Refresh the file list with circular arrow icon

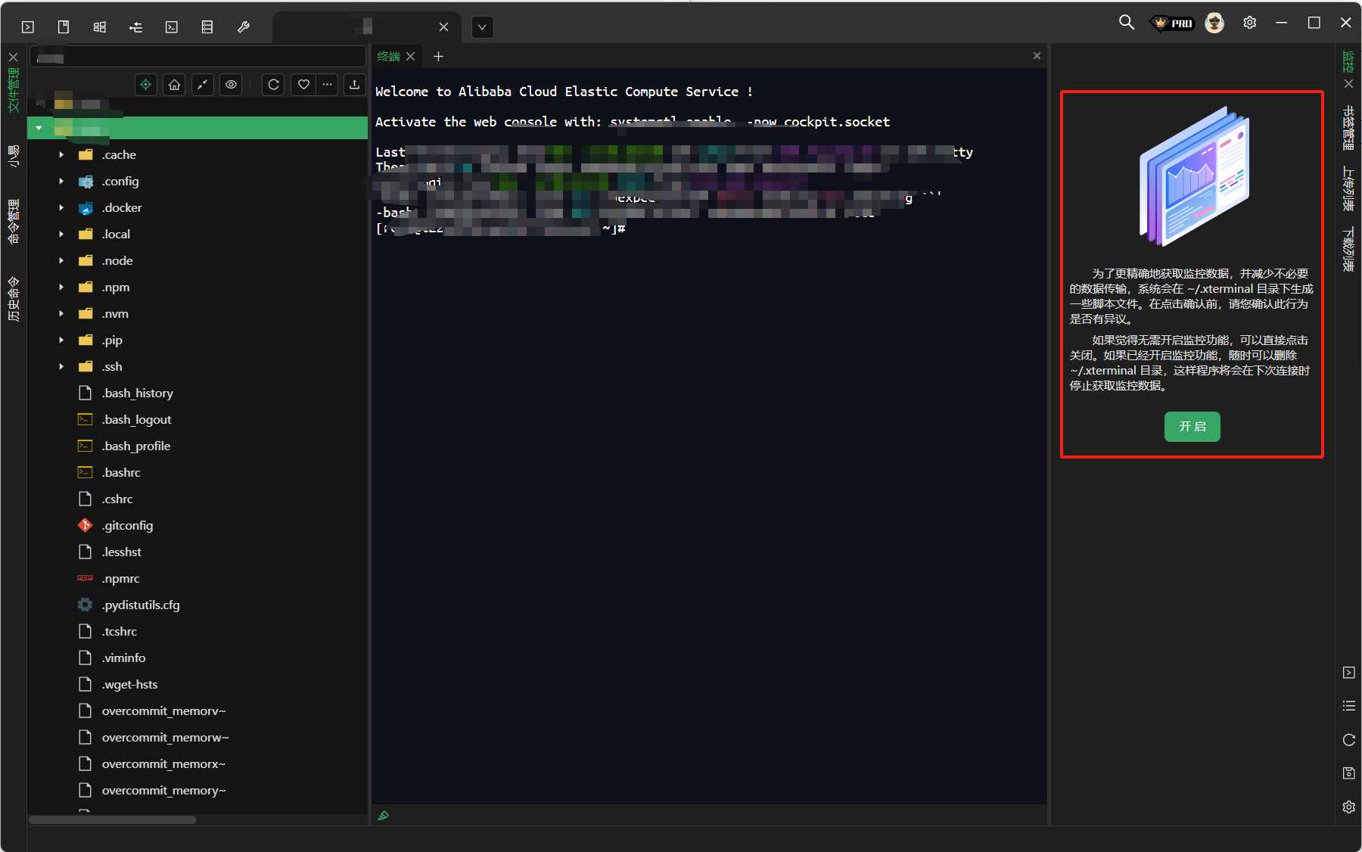pos(274,85)
